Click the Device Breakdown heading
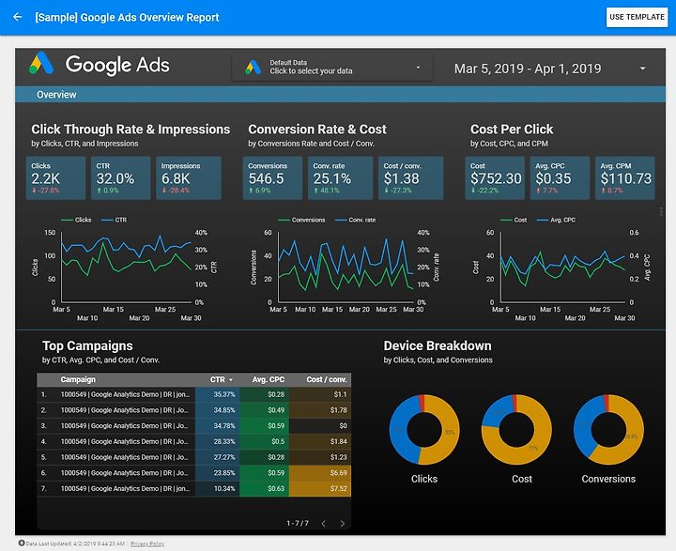This screenshot has height=551, width=676. [x=438, y=345]
